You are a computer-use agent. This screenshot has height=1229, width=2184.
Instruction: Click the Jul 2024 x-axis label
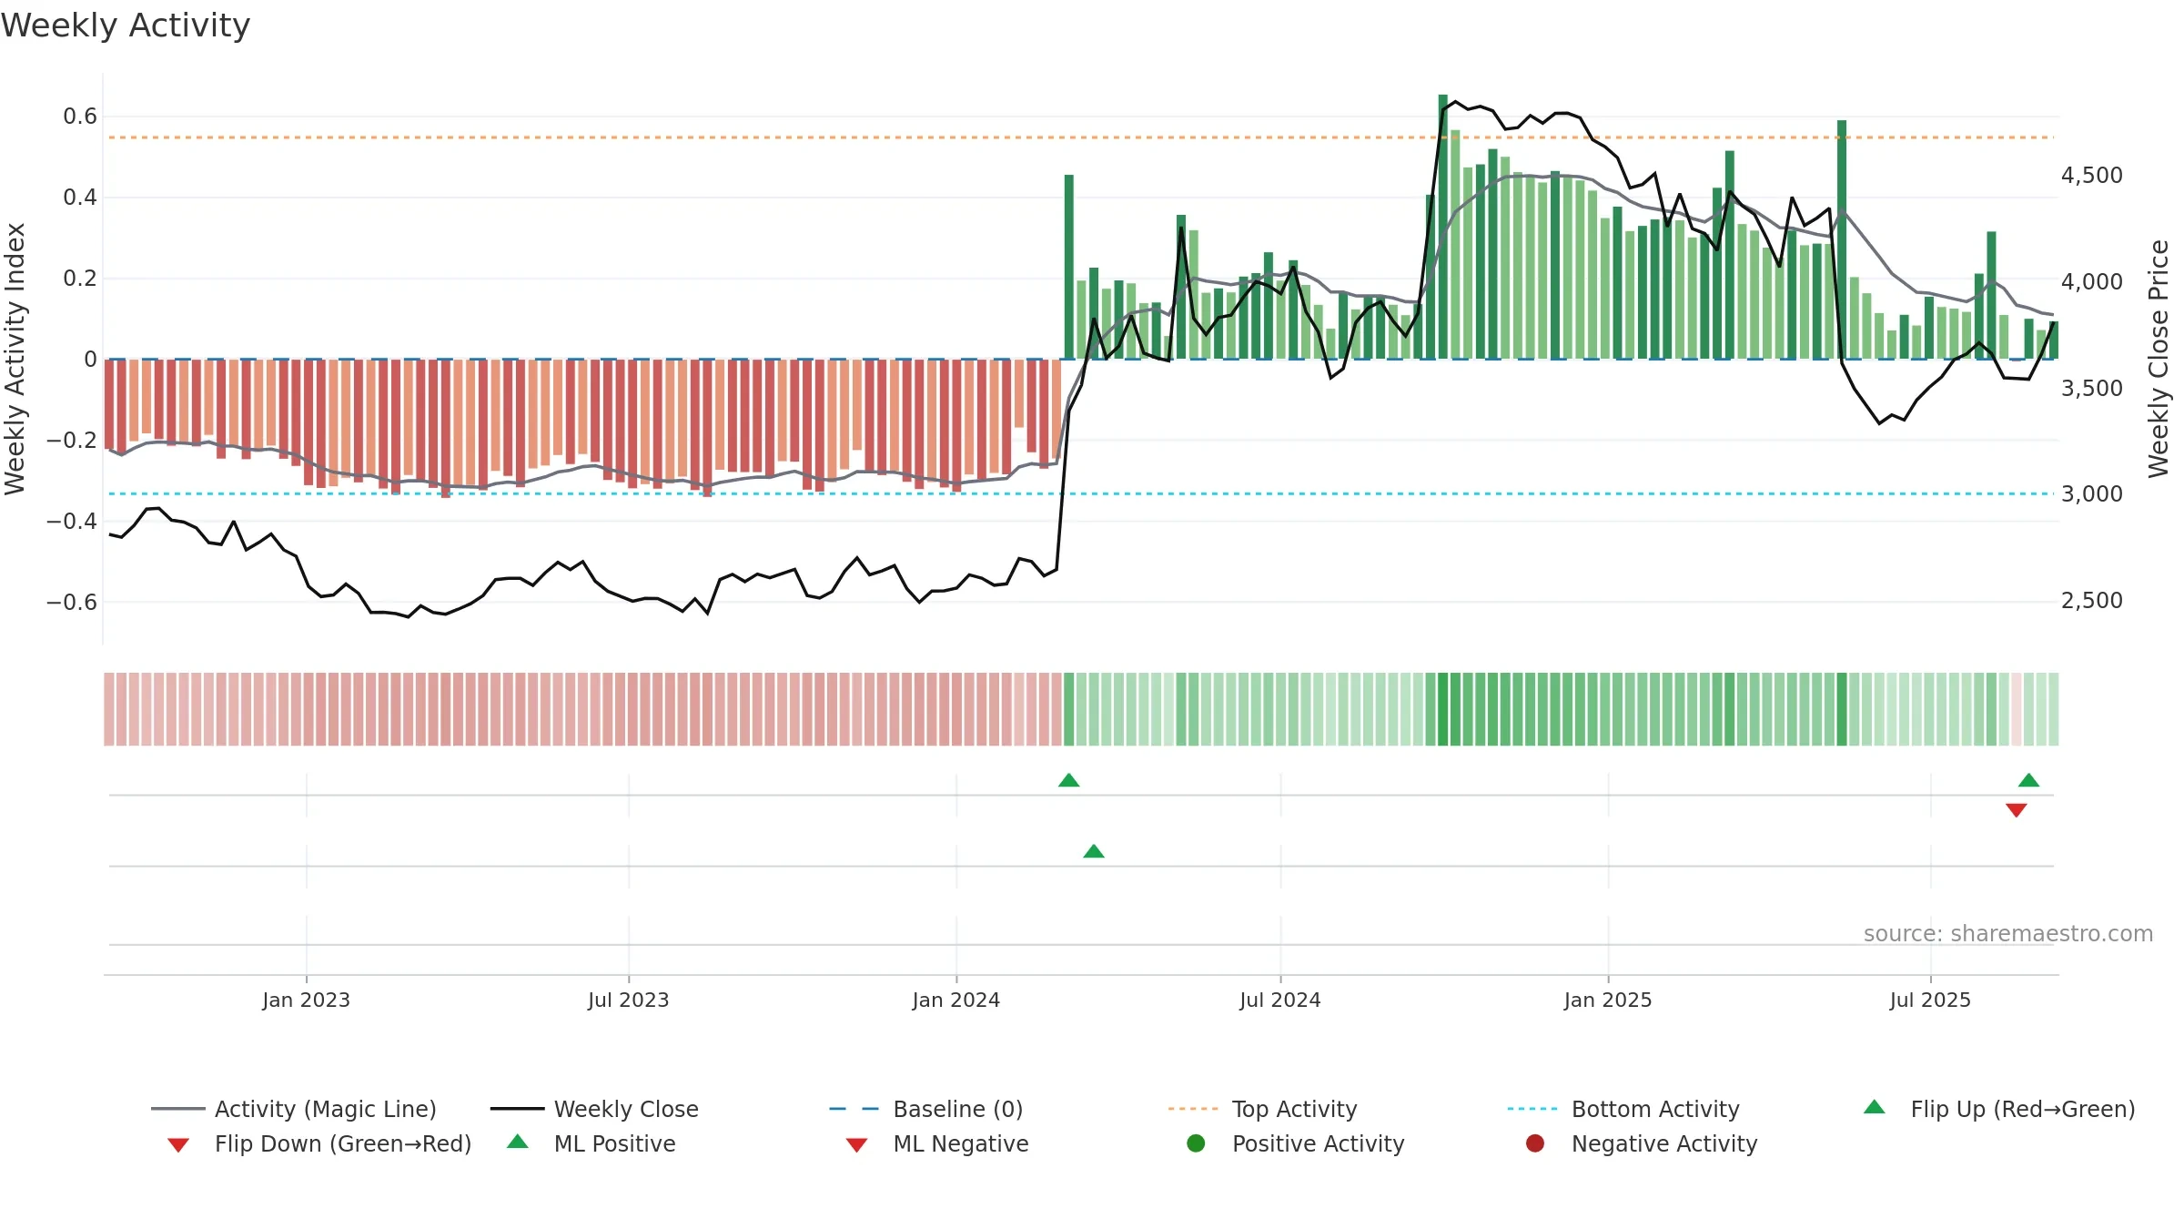tap(1279, 1000)
